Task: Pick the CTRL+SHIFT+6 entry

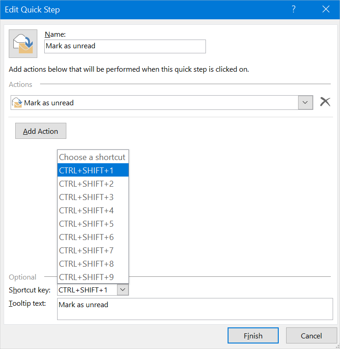Action: tap(93, 237)
